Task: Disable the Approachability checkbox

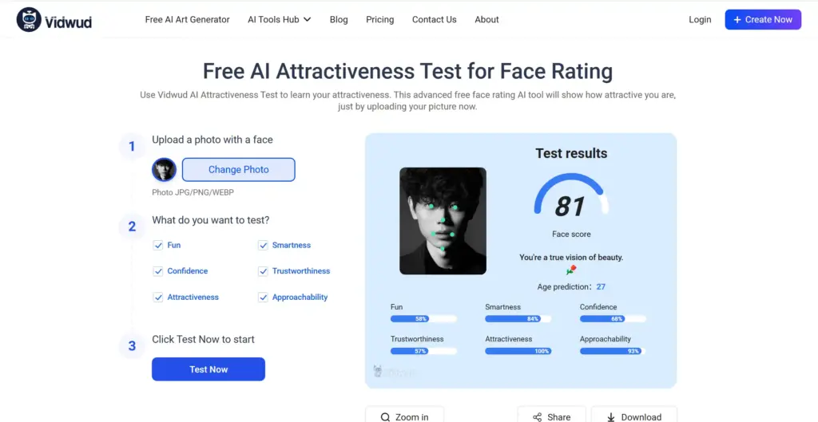Action: (263, 297)
